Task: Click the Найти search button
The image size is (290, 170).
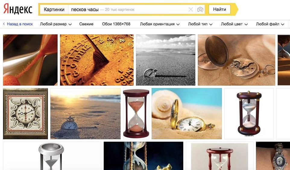Action: pyautogui.click(x=219, y=9)
